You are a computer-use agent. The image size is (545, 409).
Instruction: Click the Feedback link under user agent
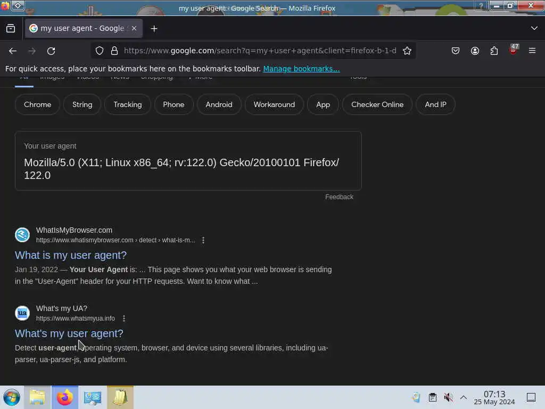(339, 197)
